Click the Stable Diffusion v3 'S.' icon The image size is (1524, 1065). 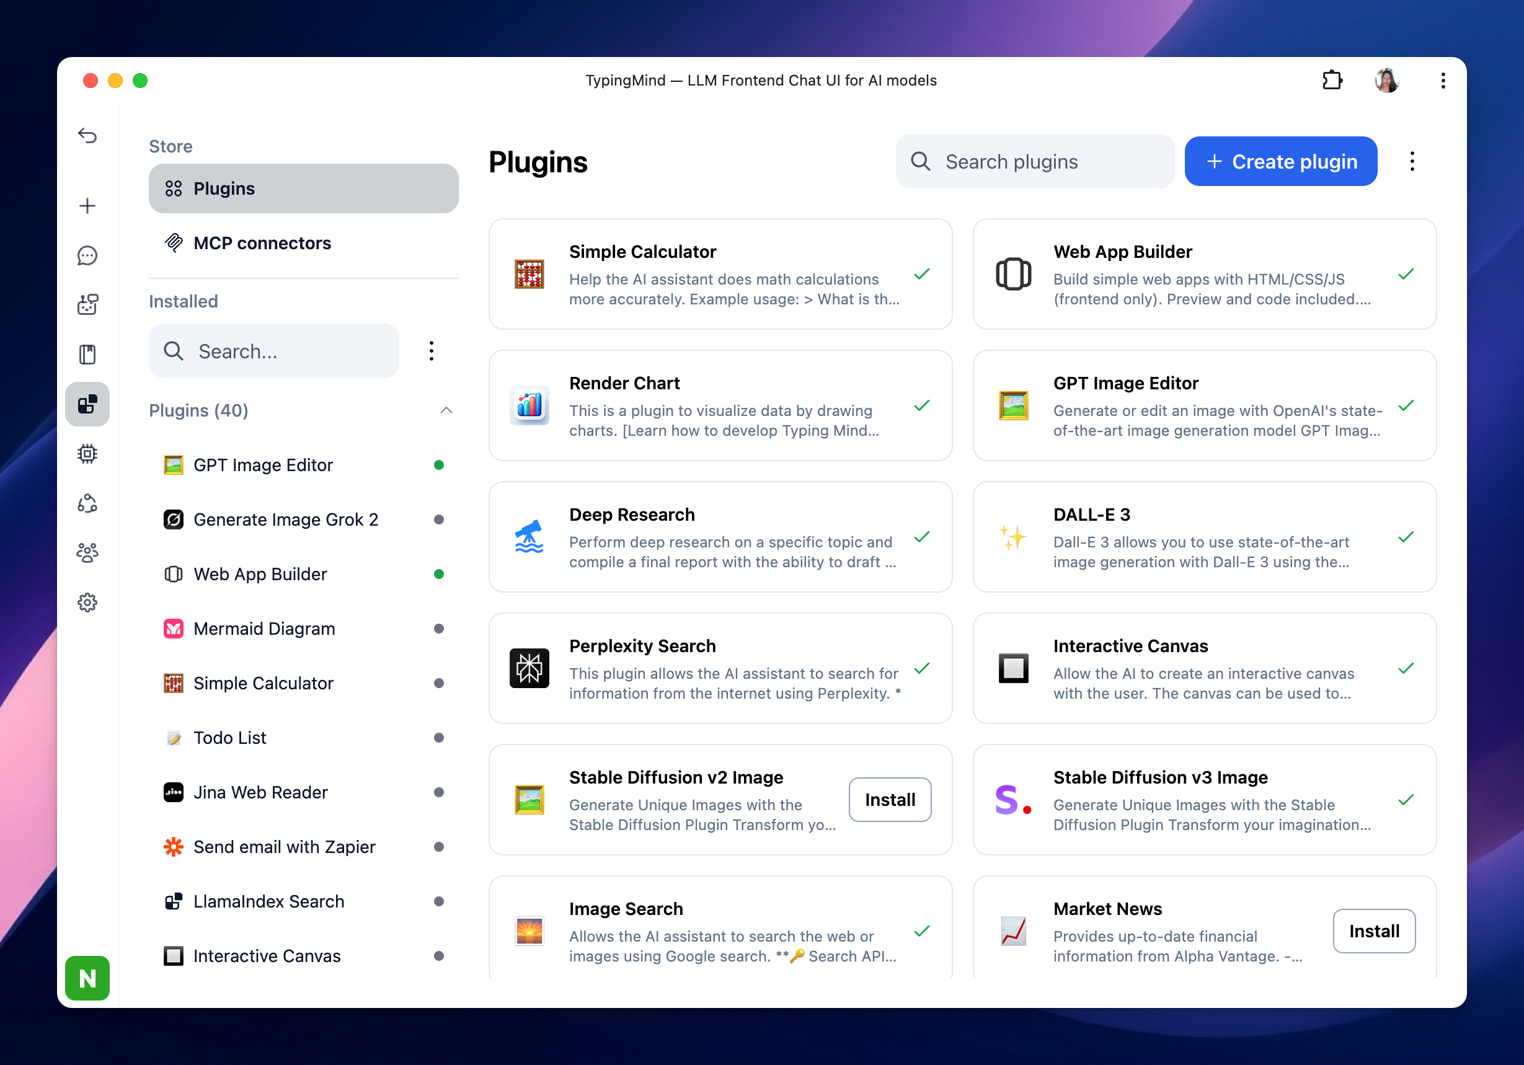click(x=1013, y=800)
